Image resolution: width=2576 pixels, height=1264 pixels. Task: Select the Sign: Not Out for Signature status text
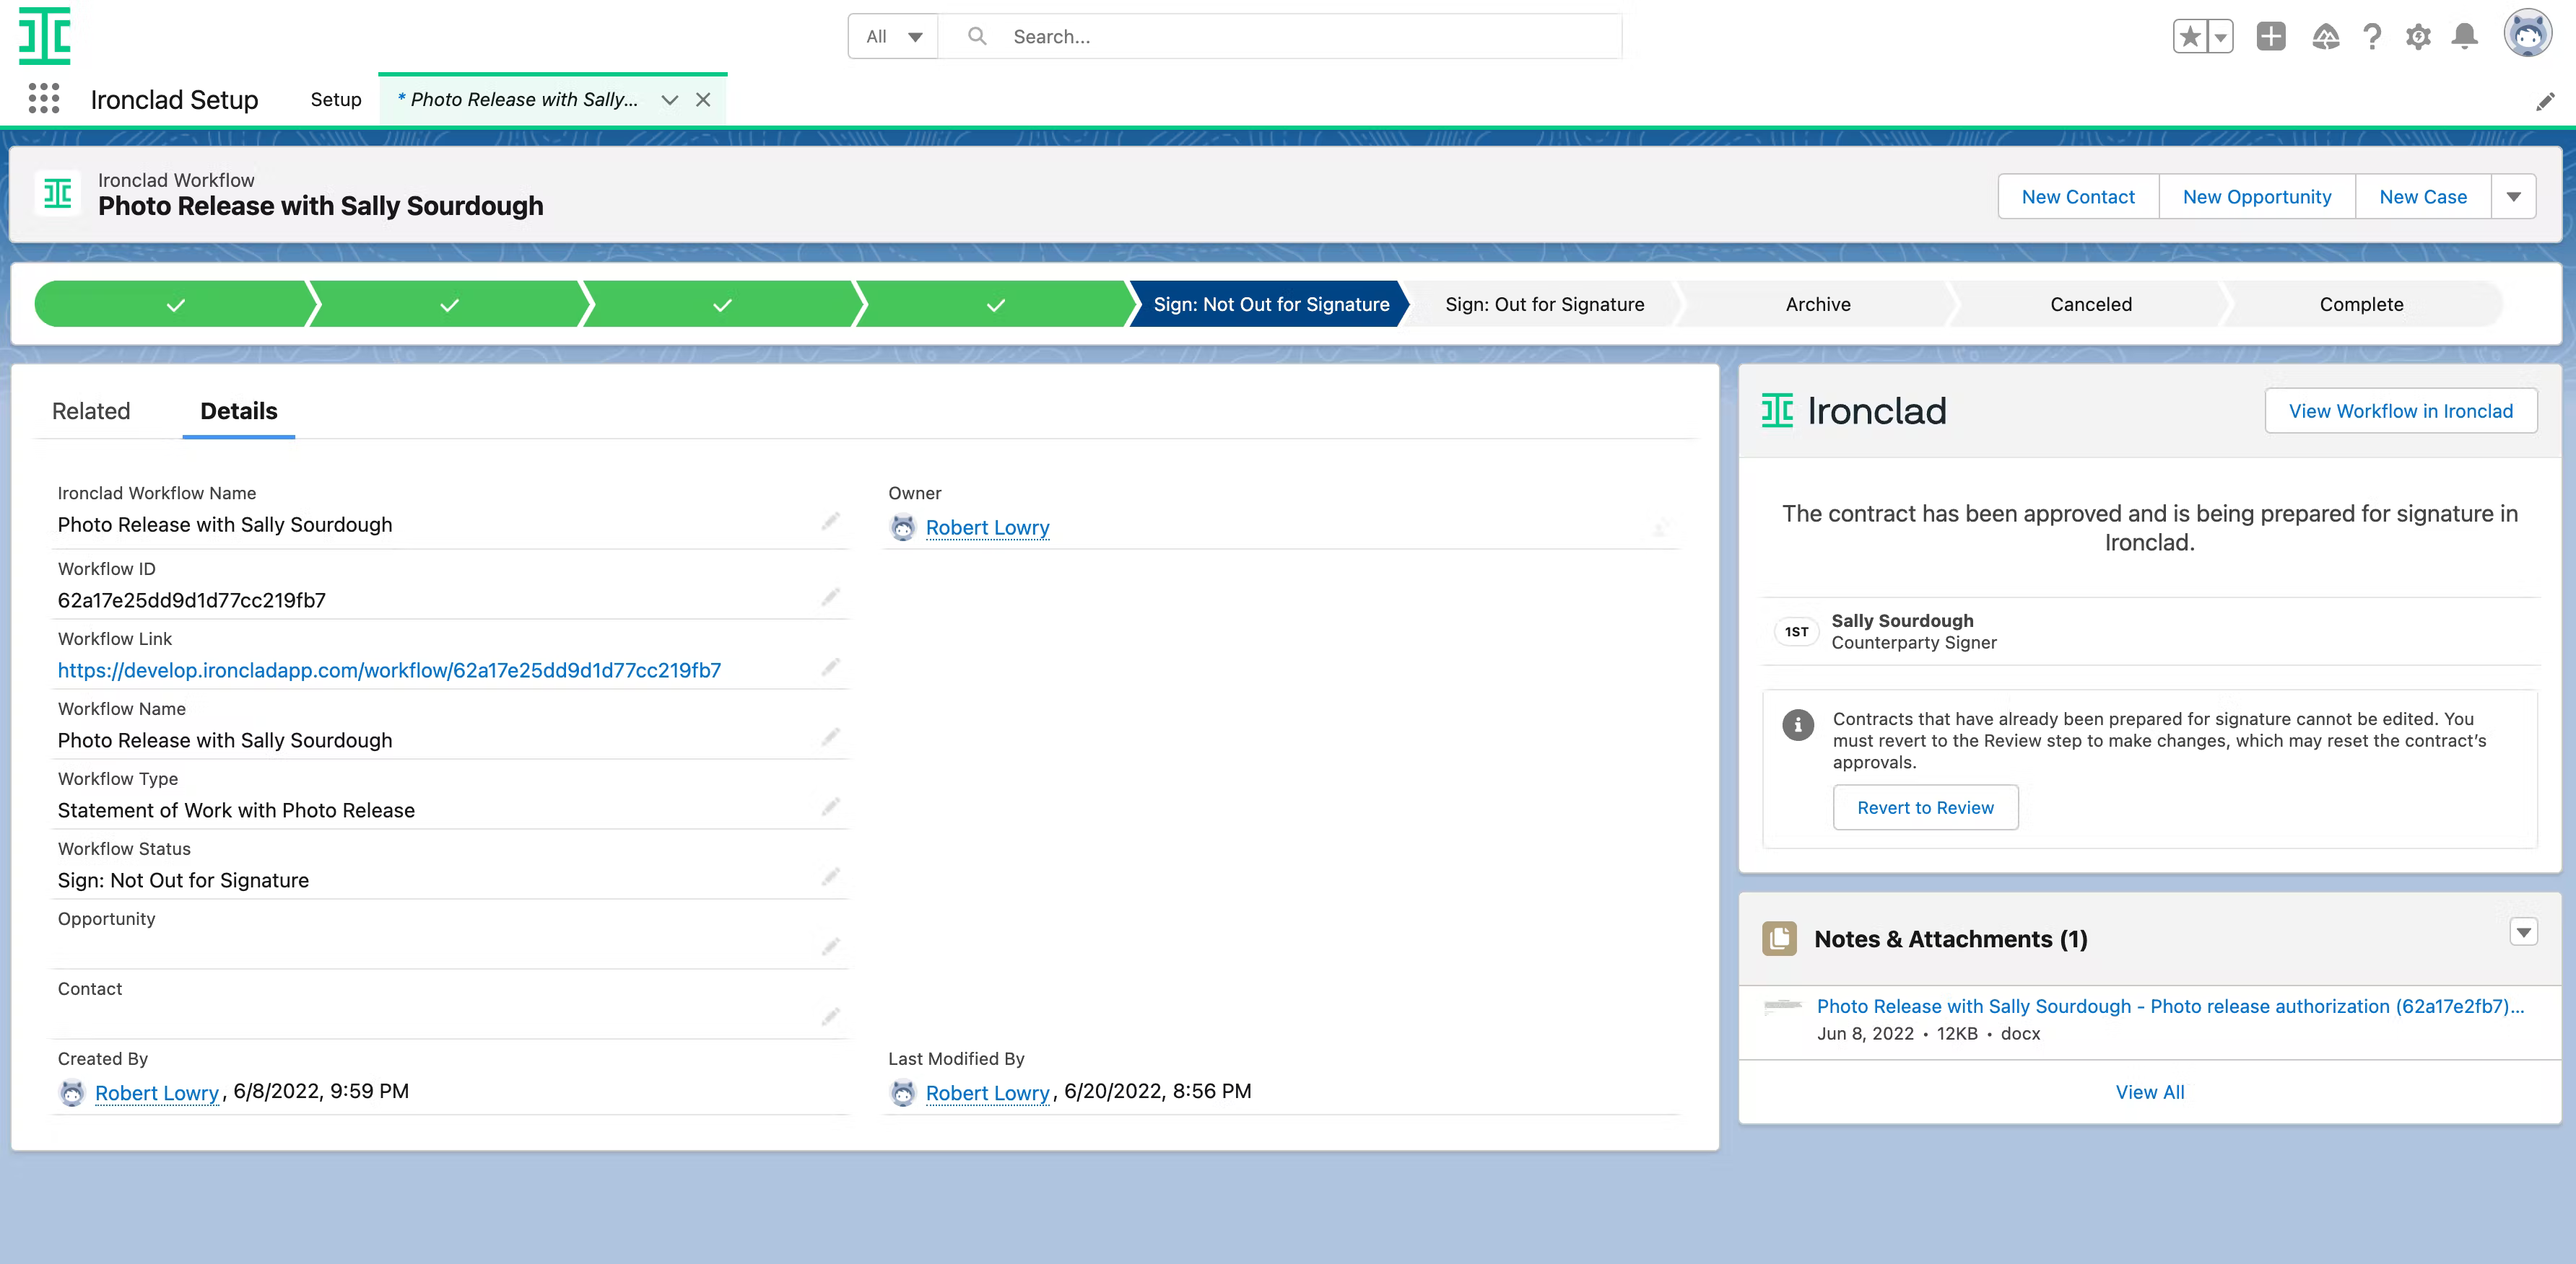[x=183, y=880]
